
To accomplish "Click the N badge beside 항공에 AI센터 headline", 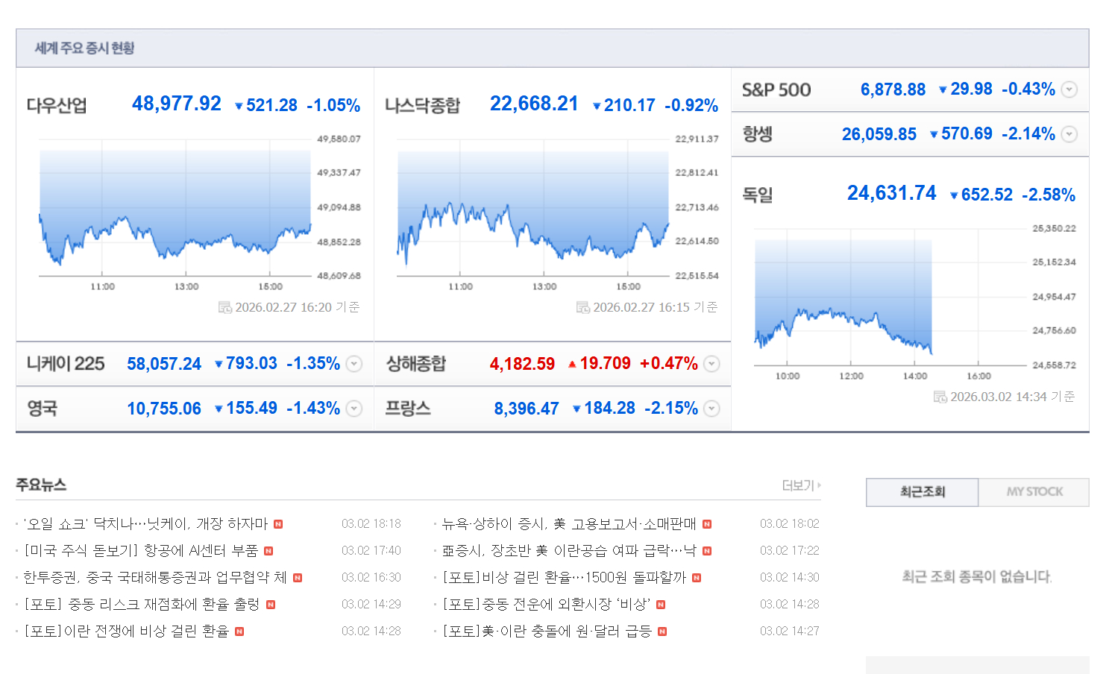I will click(268, 551).
